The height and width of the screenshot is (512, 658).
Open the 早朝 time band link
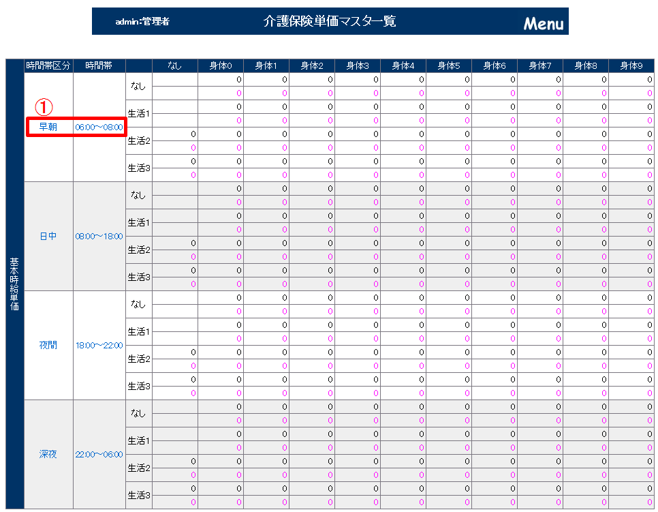click(48, 127)
